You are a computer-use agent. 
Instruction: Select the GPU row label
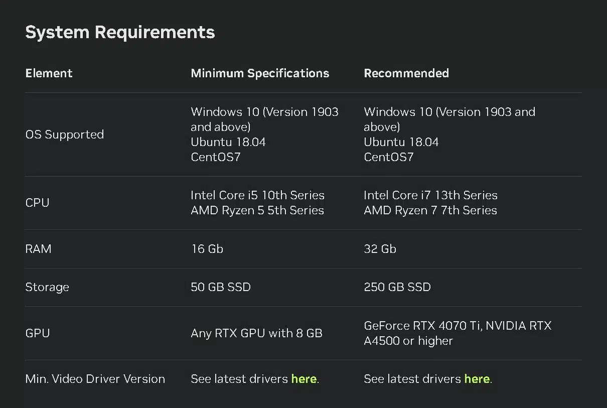click(37, 333)
